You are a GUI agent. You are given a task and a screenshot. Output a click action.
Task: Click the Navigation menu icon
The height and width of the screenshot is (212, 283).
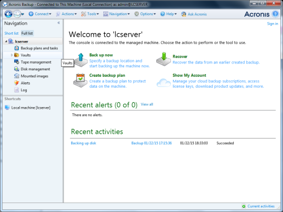tap(105, 14)
